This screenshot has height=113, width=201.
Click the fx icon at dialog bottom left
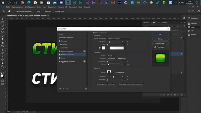tap(60, 89)
